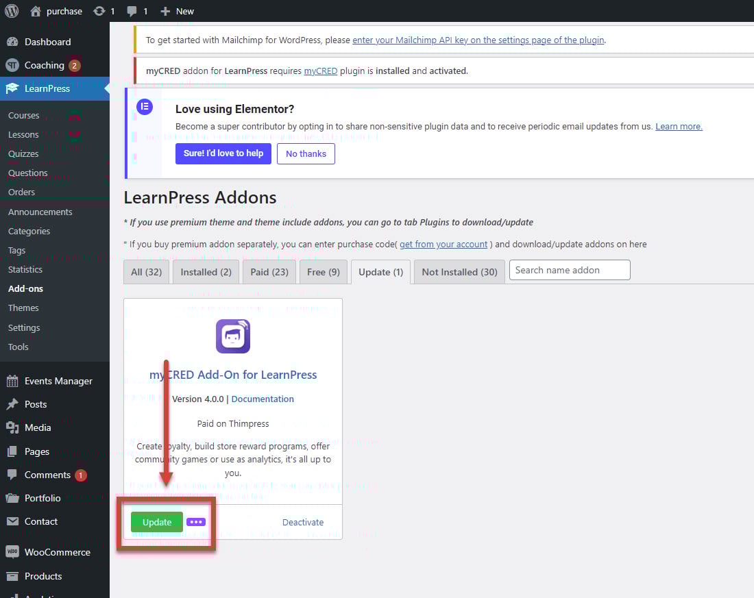Open the Learn more link
This screenshot has width=754, height=598.
[x=679, y=127]
